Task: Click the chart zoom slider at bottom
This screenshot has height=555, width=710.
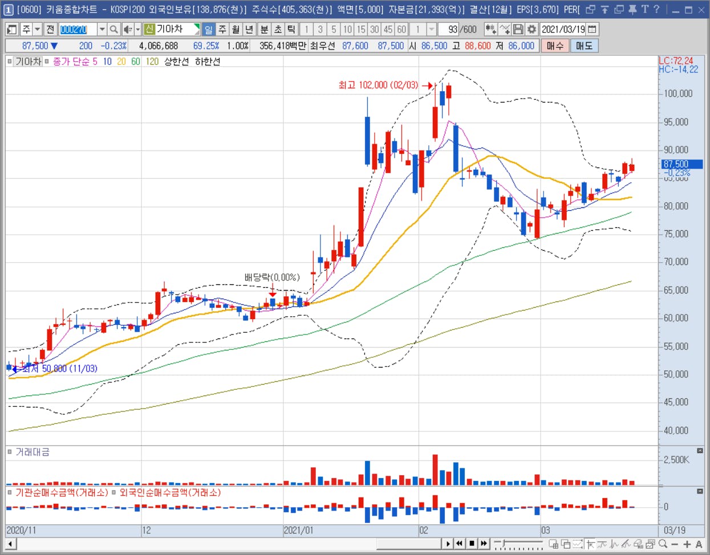Action: tap(518, 544)
